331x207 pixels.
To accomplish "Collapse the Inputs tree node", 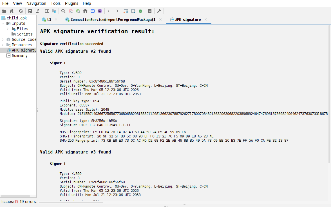I will point(3,23).
